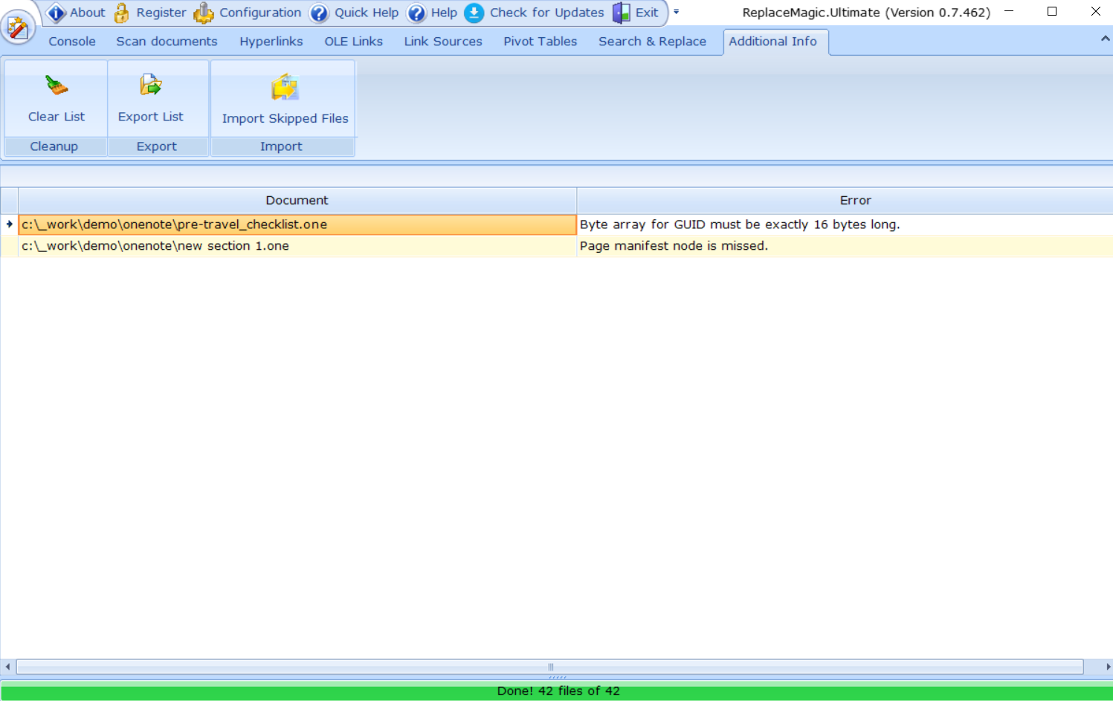Go to the Hyperlinks tab
Image resolution: width=1113 pixels, height=701 pixels.
271,42
